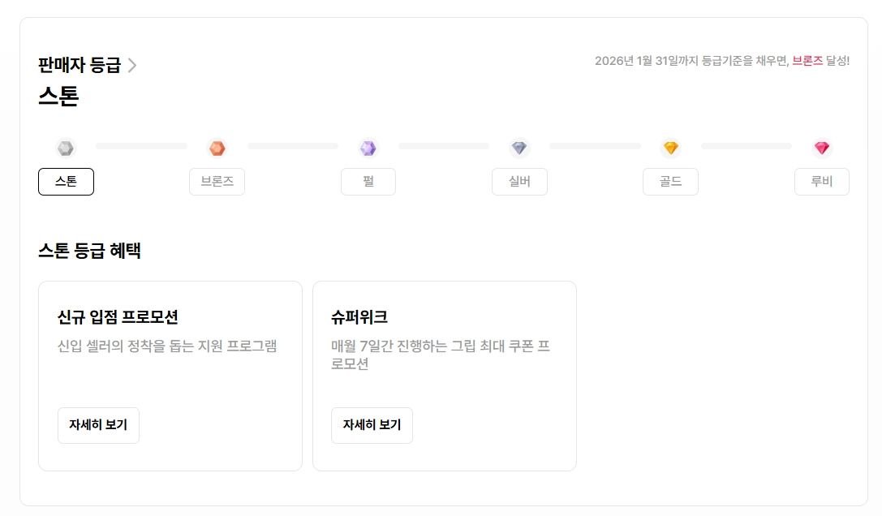
Task: Open 자세히 보기 for 슈퍼위크
Action: (372, 425)
